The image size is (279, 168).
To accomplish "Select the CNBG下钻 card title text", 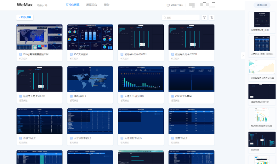I will point(183,96).
